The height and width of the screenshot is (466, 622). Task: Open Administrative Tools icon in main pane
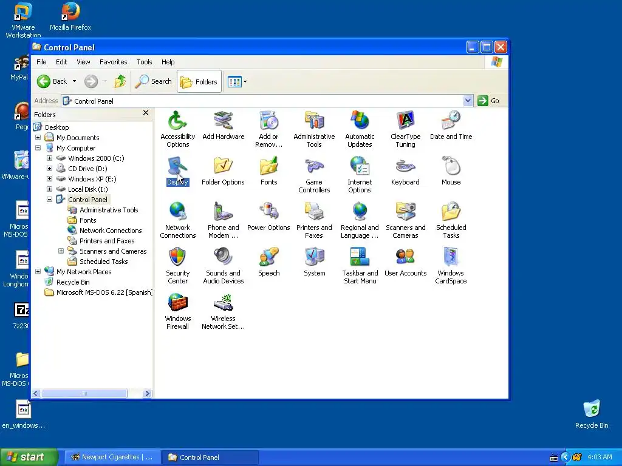coord(314,129)
